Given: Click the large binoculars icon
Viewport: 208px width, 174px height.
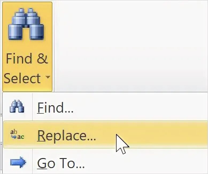Looking at the screenshot, I should (26, 24).
